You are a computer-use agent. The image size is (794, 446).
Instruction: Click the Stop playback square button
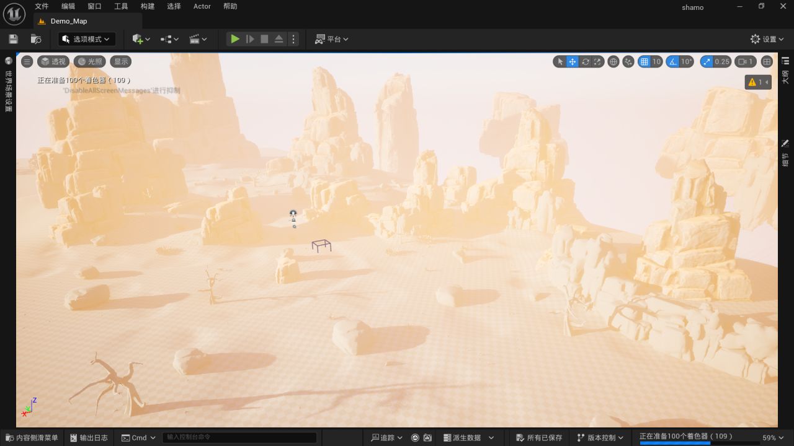pyautogui.click(x=264, y=39)
